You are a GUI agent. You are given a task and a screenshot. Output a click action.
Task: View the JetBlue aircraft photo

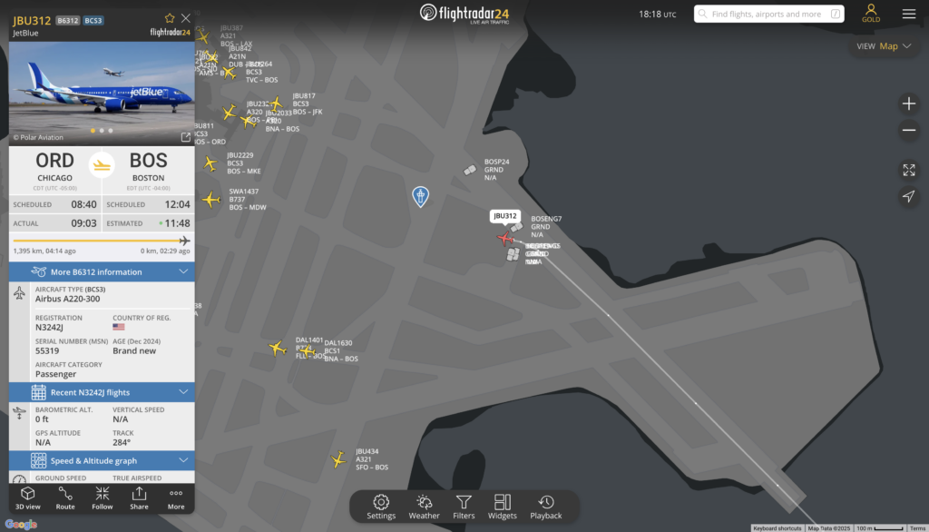click(102, 94)
